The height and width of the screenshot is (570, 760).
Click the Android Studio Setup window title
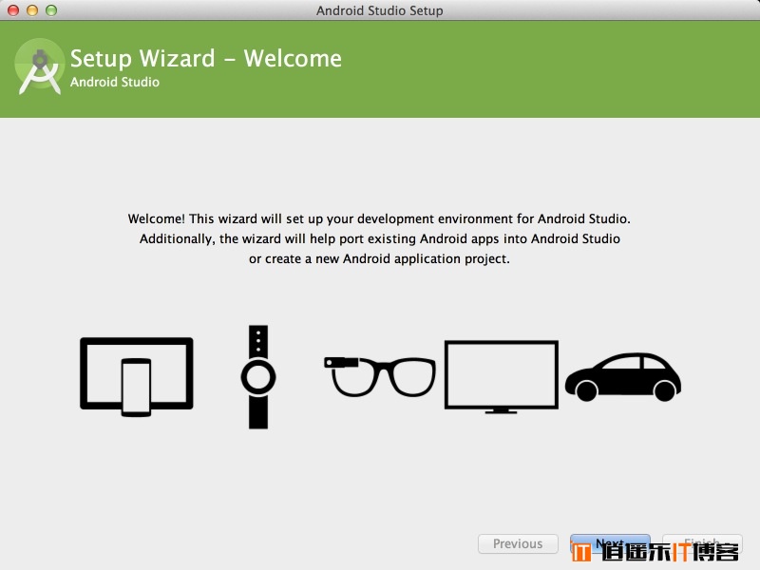pos(379,10)
